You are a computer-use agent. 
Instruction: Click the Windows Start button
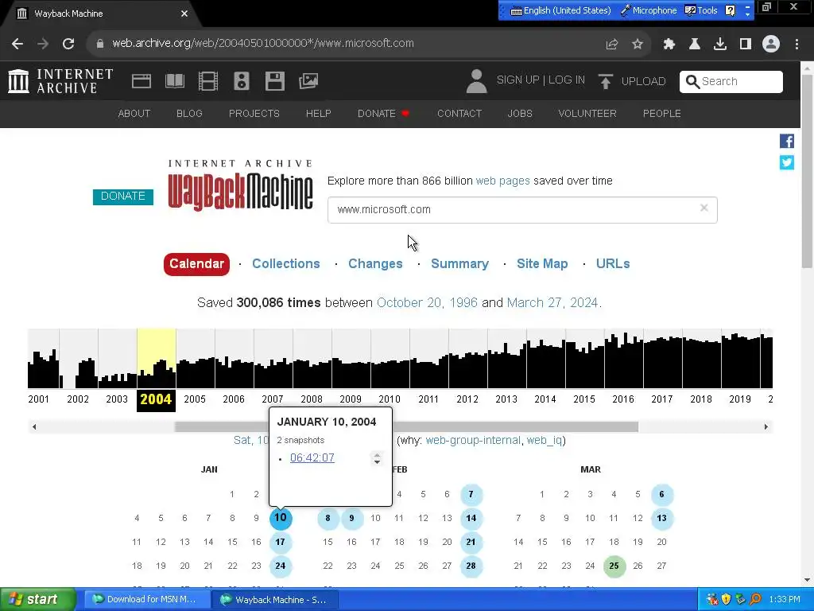coord(38,599)
